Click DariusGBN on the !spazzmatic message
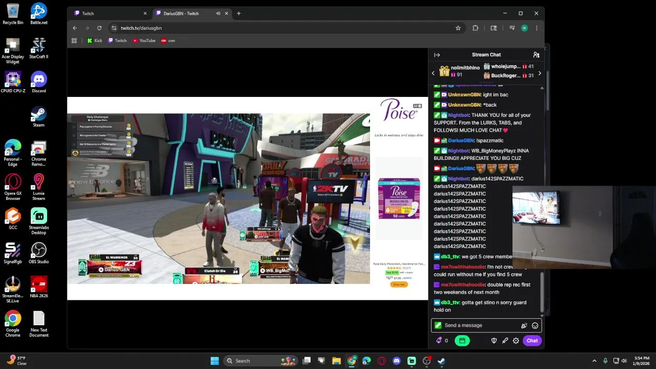Screen dimensions: 656x369 click(461, 140)
